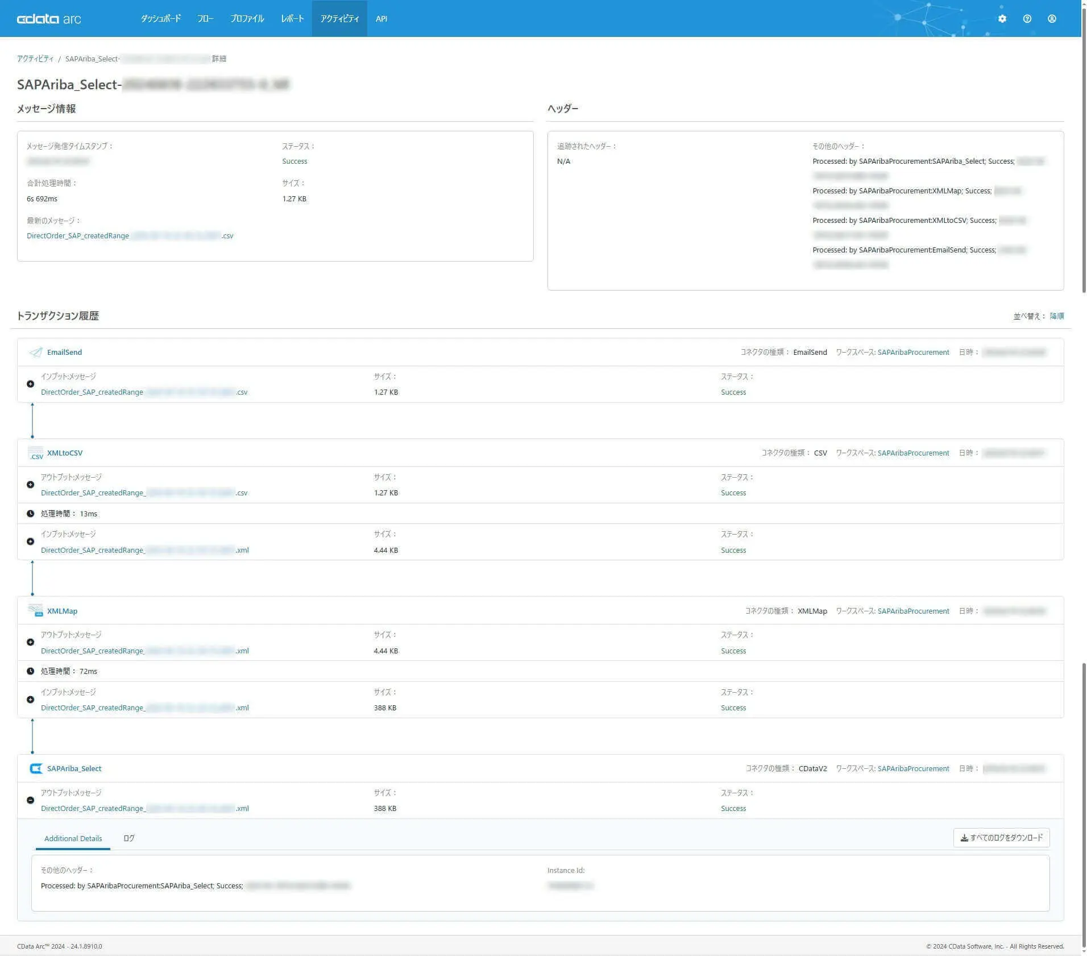Image resolution: width=1087 pixels, height=956 pixels.
Task: Open SAPAribaProcurement workspace link in XMLtoCSV row
Action: (913, 453)
